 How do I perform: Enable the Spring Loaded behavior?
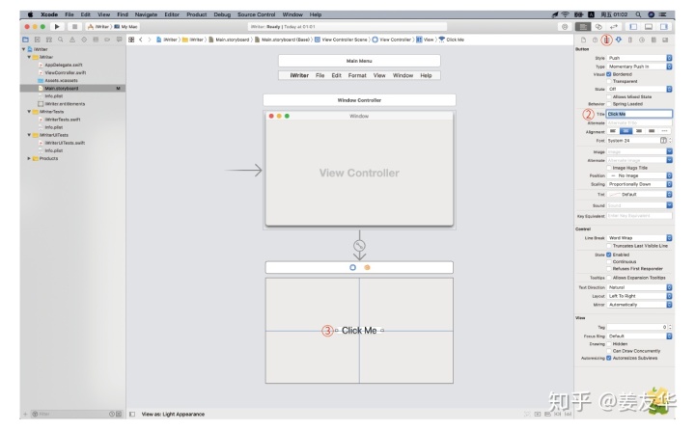tap(609, 104)
